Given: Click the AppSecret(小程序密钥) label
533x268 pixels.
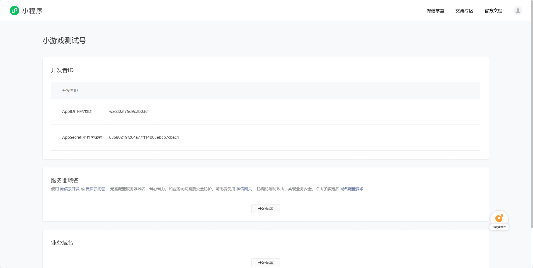Looking at the screenshot, I should click(83, 137).
